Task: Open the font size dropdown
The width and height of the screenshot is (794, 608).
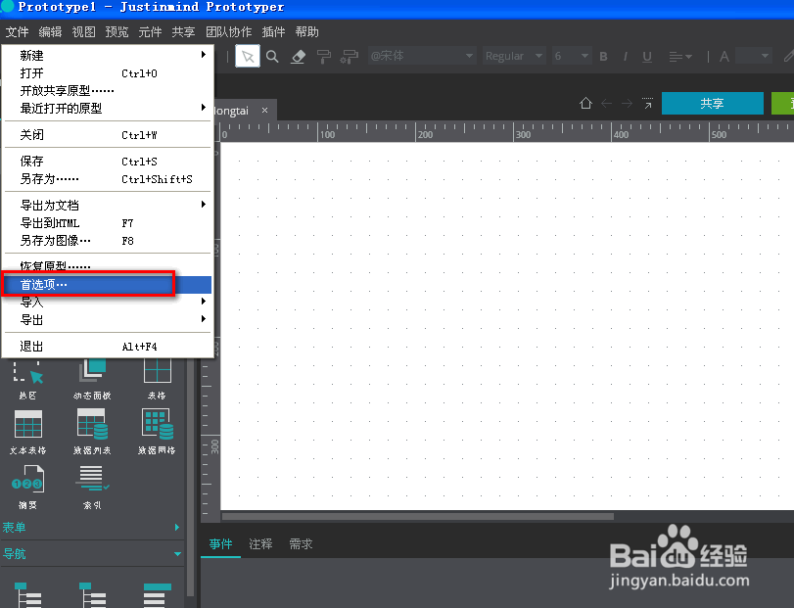Action: tap(571, 56)
